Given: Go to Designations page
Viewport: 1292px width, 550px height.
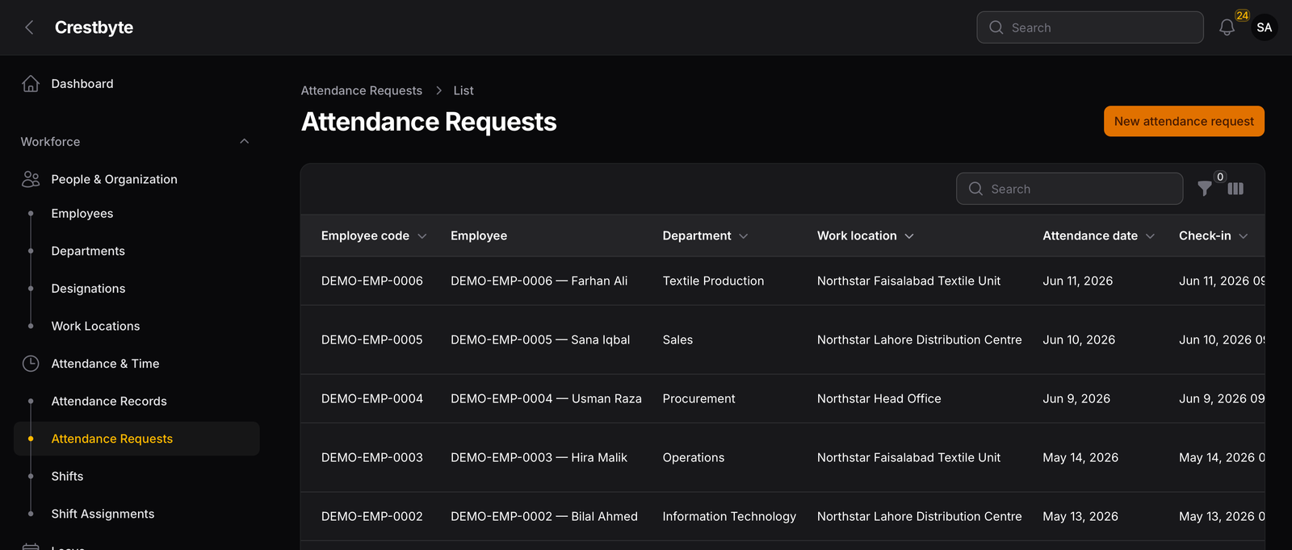Looking at the screenshot, I should (88, 289).
